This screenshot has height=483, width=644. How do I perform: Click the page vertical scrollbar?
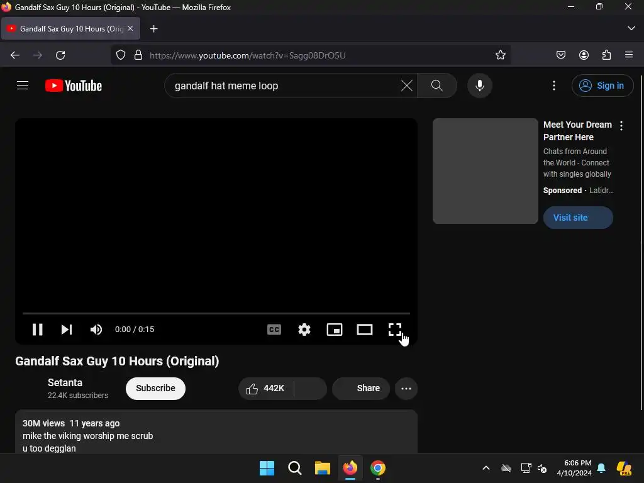tap(641, 242)
